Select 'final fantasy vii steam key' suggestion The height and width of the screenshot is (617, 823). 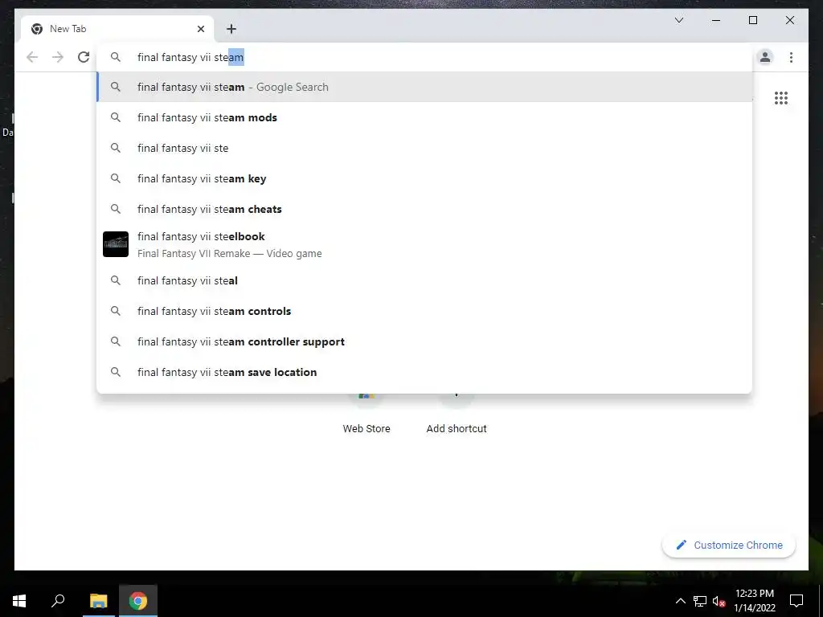[424, 178]
